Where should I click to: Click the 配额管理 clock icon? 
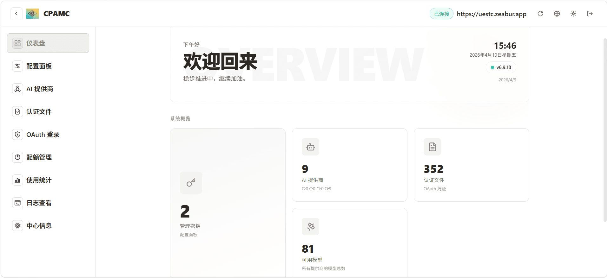pyautogui.click(x=17, y=157)
